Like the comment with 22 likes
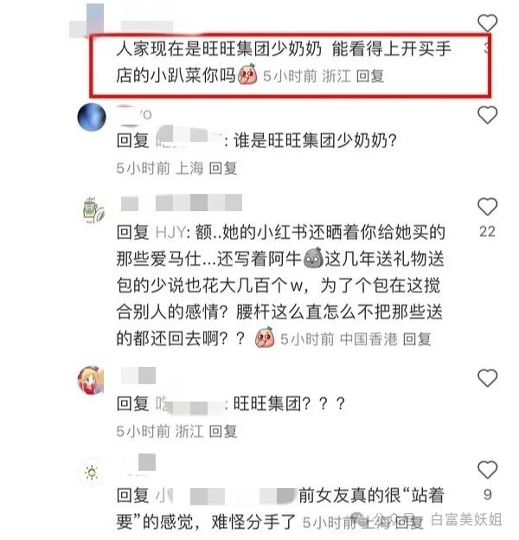 (x=487, y=206)
